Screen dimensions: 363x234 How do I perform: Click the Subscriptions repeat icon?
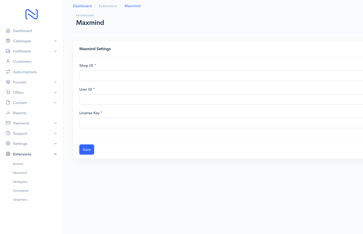point(8,72)
